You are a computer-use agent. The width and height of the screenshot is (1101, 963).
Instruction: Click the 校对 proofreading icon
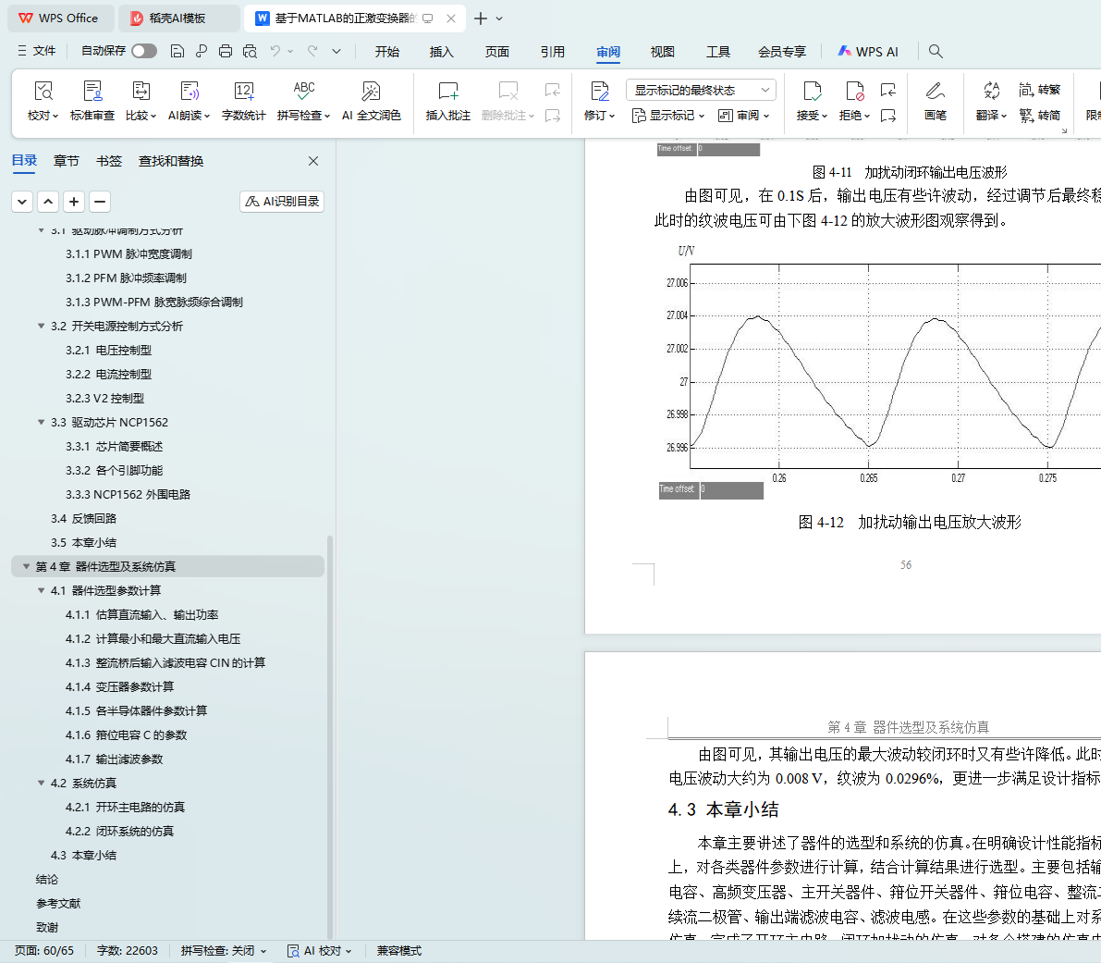pyautogui.click(x=43, y=92)
